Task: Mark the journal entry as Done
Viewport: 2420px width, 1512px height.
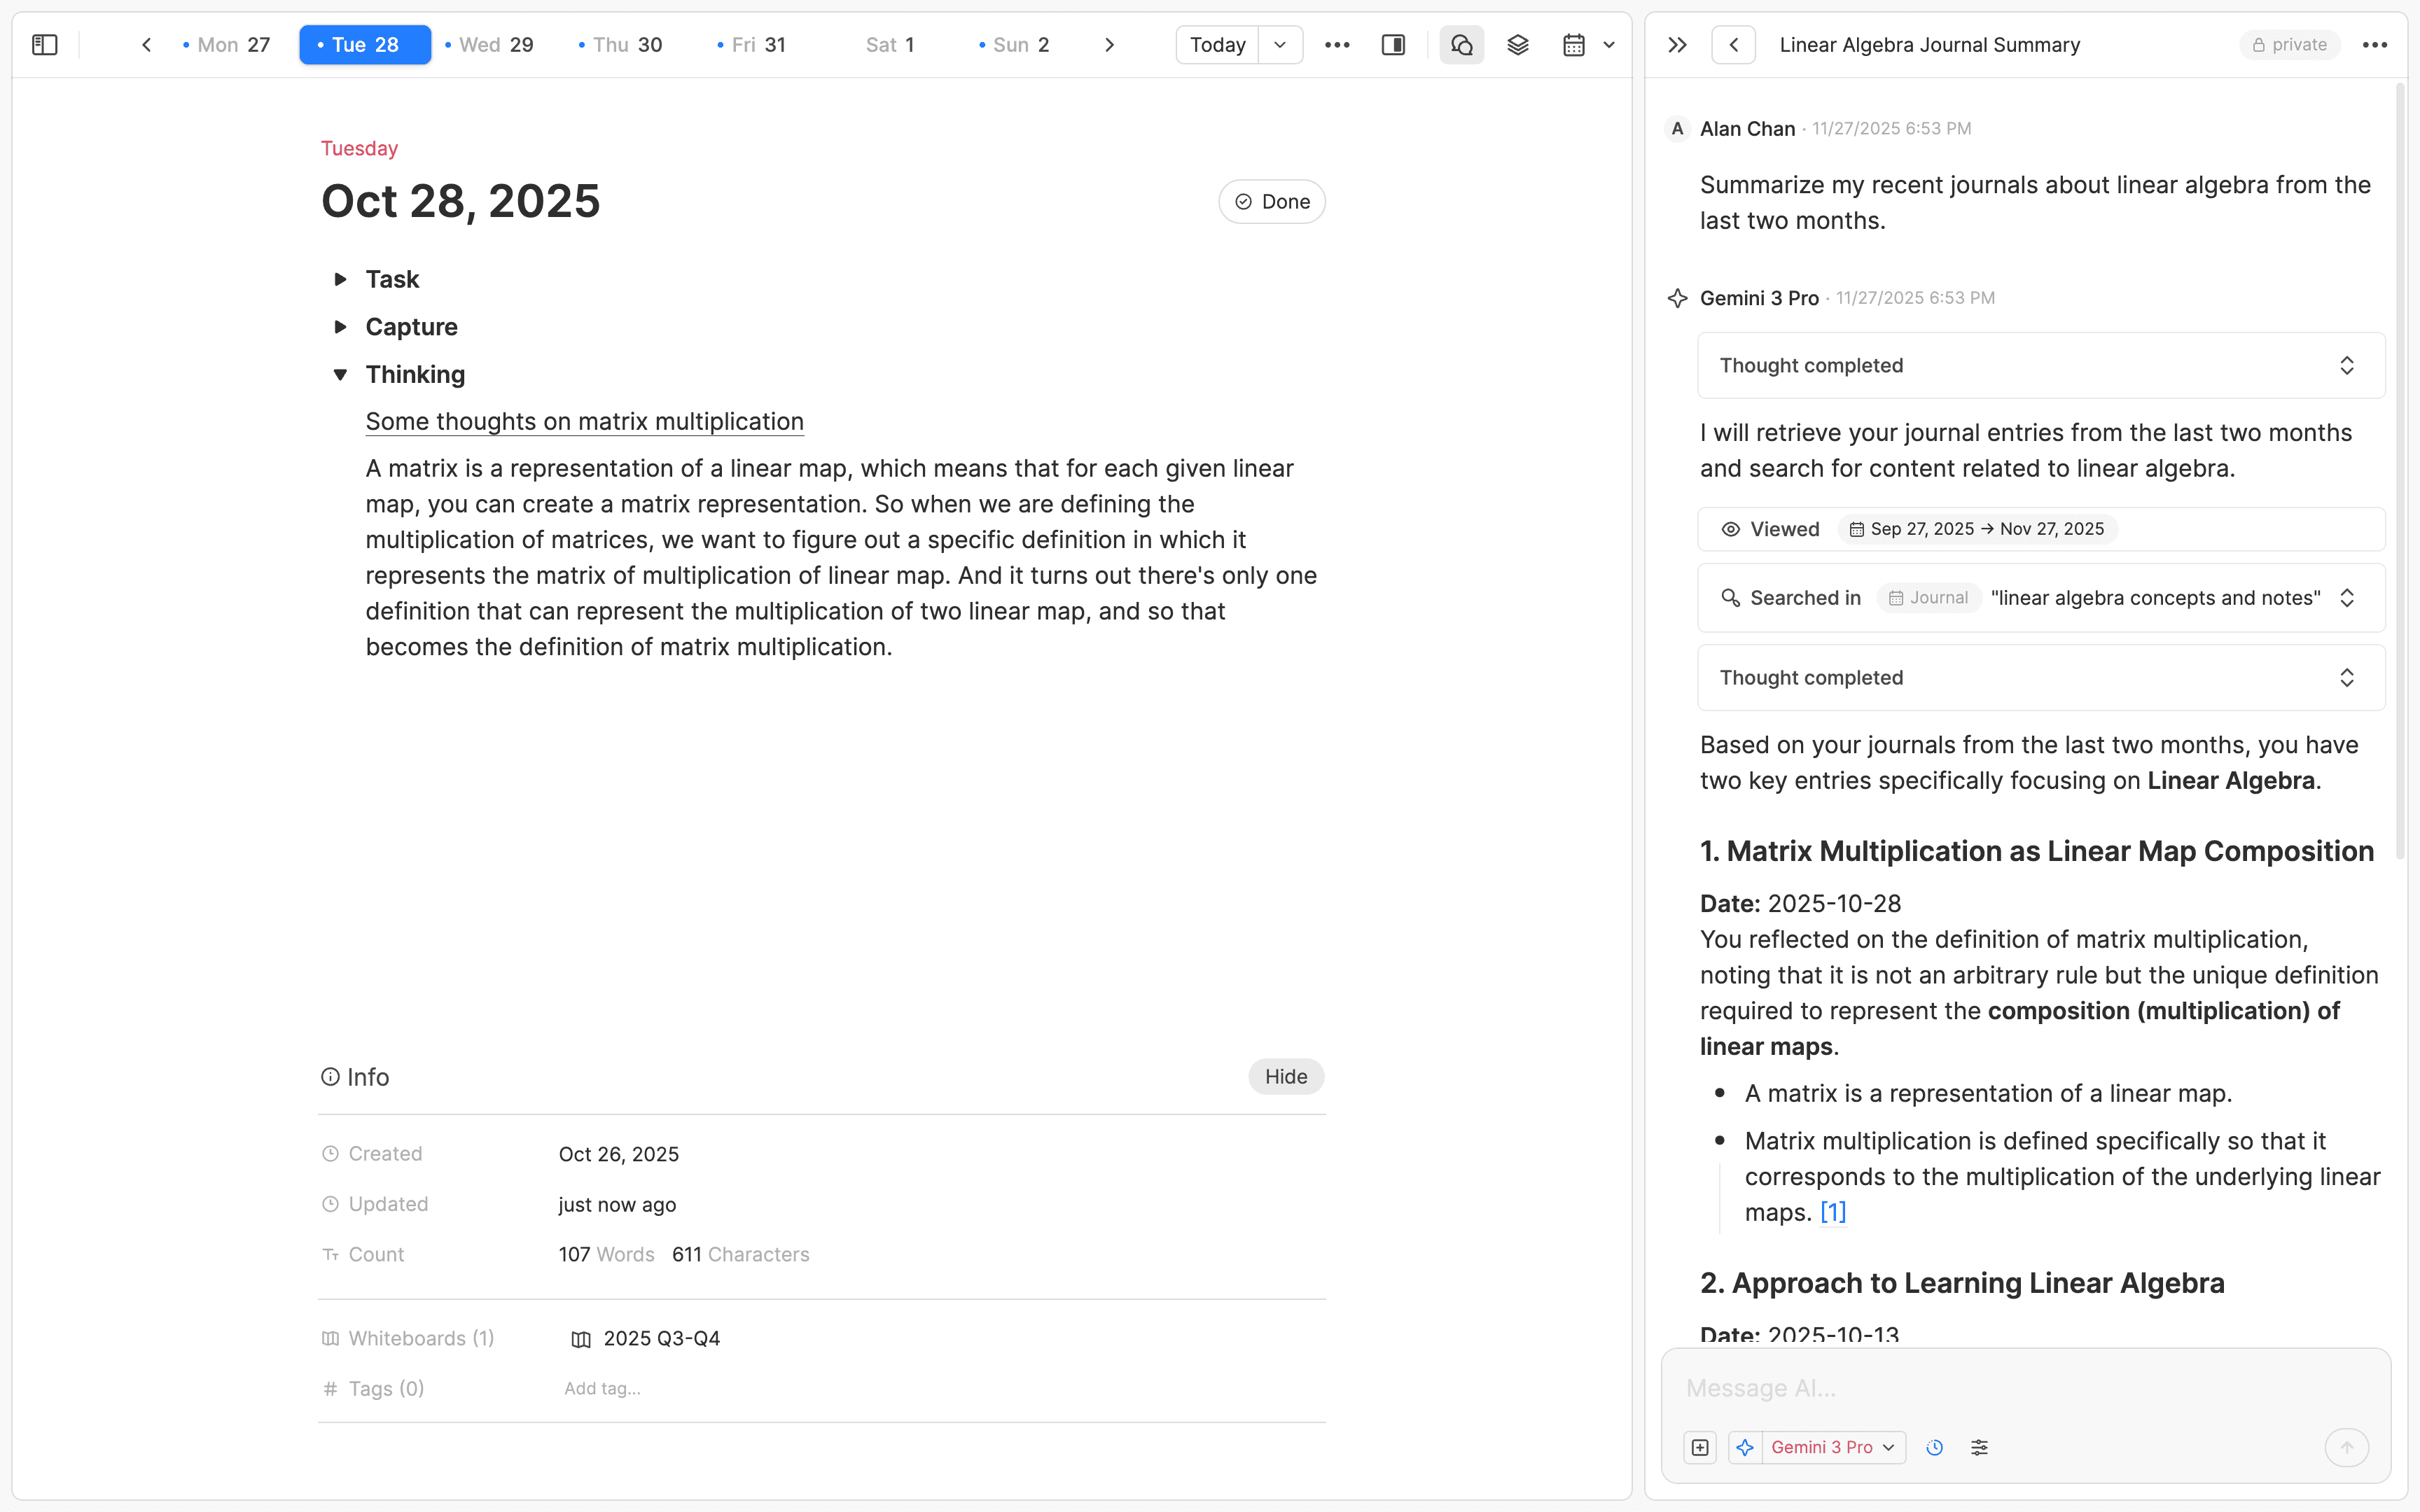Action: tap(1271, 201)
